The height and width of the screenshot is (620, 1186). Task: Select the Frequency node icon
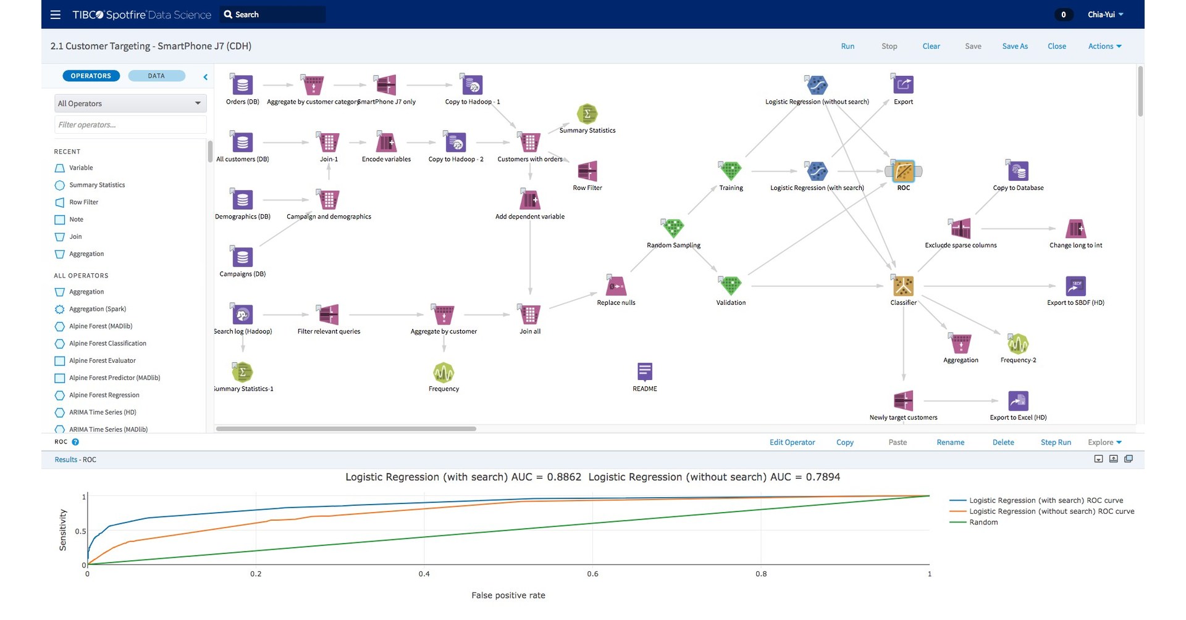(x=444, y=372)
